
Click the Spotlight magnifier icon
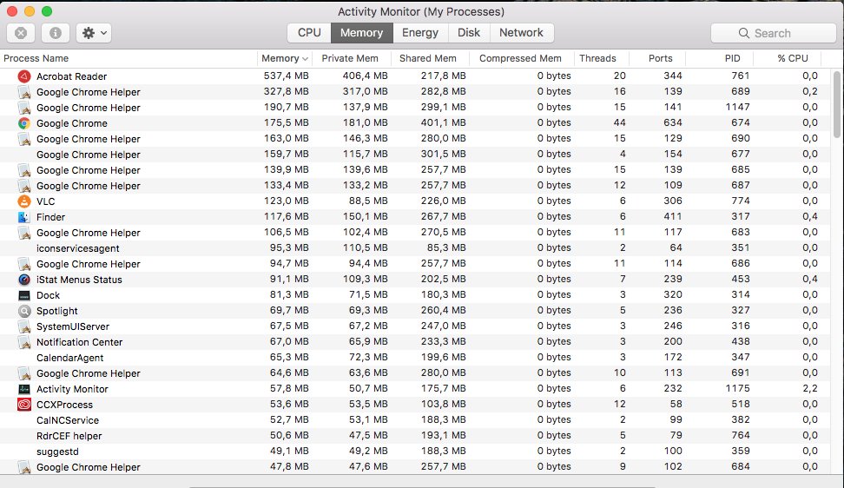24,311
